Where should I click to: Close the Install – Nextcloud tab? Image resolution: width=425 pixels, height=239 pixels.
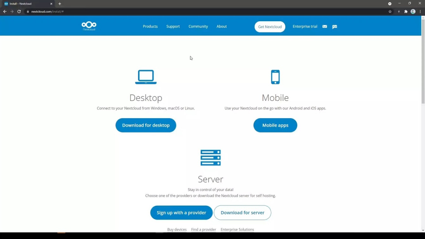51,4
